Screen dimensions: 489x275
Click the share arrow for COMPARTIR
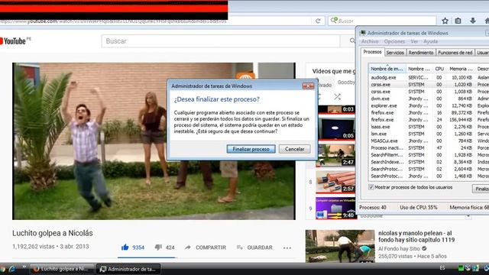click(187, 247)
